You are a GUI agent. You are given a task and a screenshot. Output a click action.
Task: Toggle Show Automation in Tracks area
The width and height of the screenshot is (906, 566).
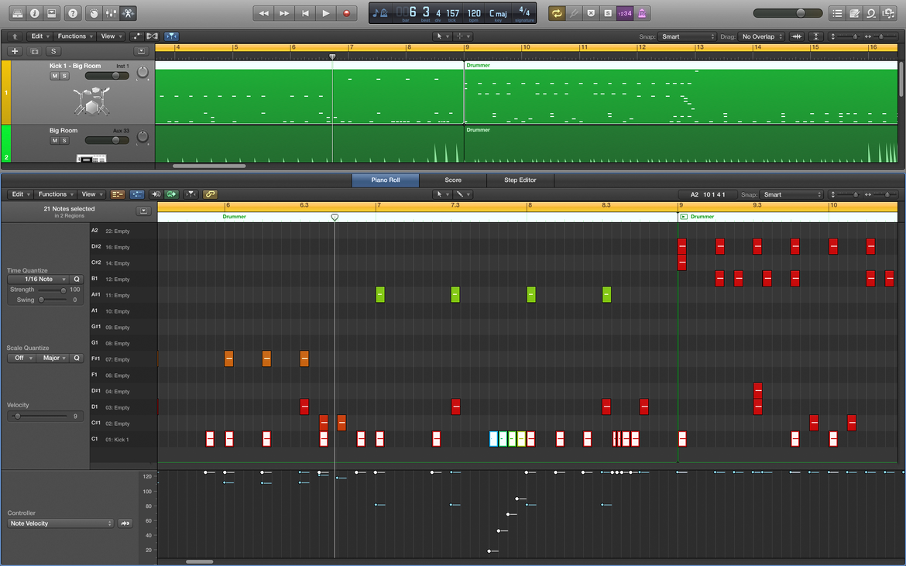click(x=136, y=36)
